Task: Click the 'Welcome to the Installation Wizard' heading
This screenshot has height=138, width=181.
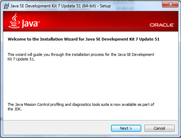Action: click(84, 39)
